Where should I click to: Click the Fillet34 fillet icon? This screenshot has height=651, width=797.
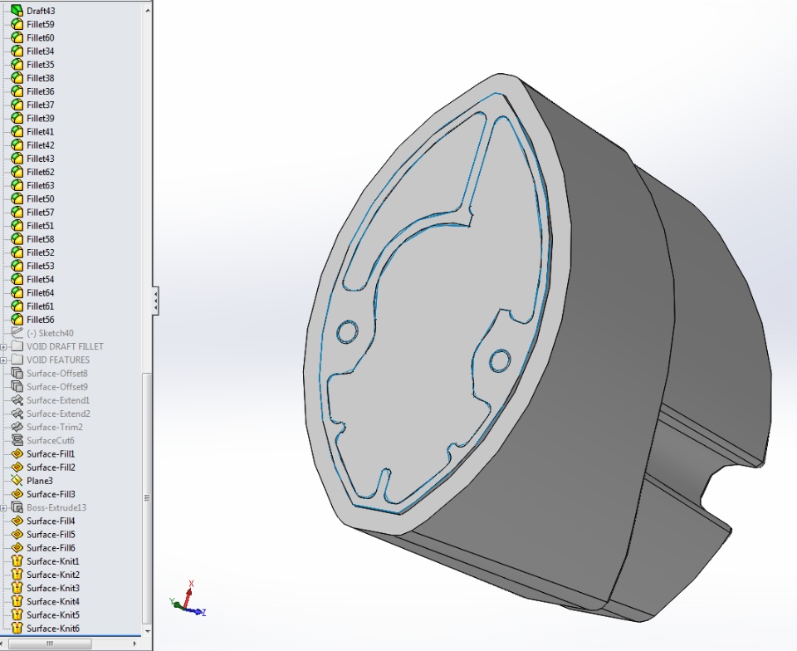tap(17, 51)
